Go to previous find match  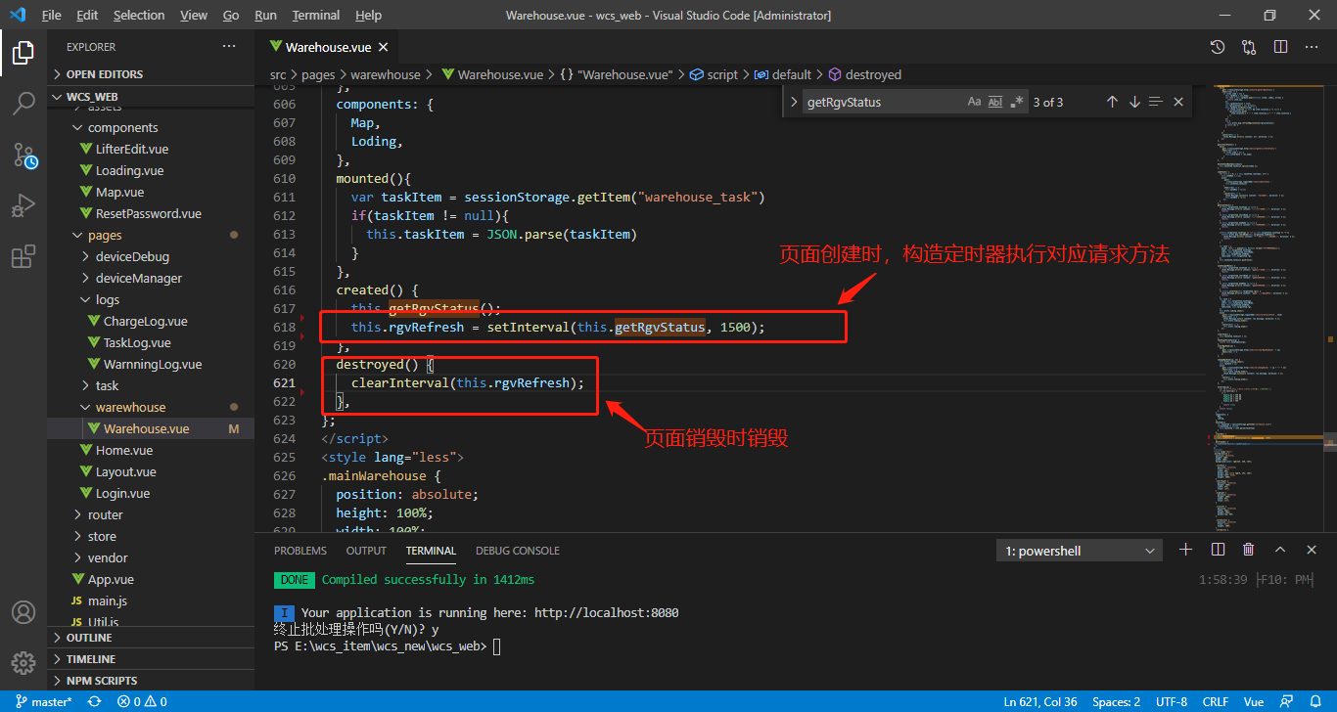tap(1112, 102)
